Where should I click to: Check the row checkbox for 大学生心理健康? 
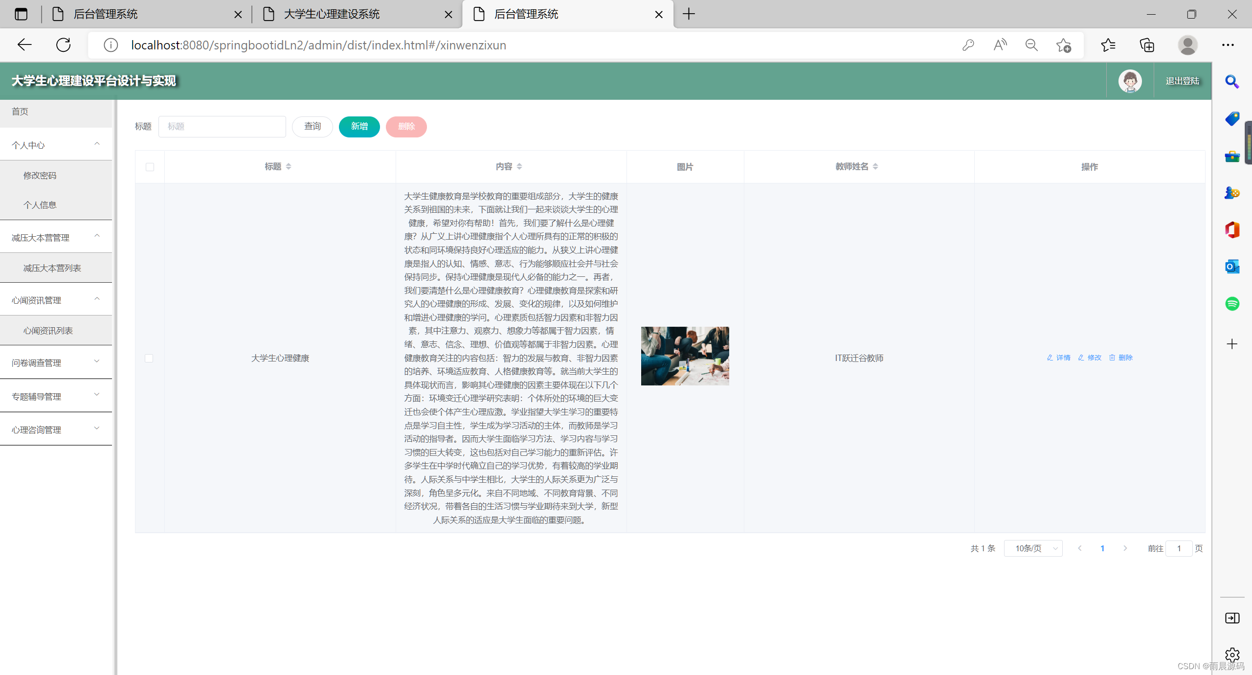[x=149, y=358]
